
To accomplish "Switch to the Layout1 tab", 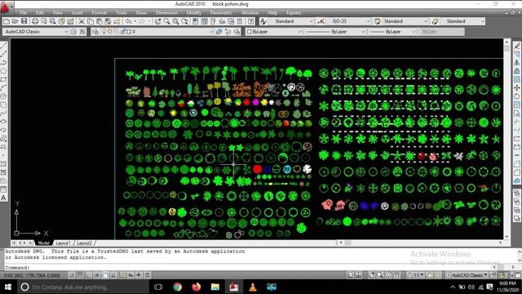I will coord(63,243).
